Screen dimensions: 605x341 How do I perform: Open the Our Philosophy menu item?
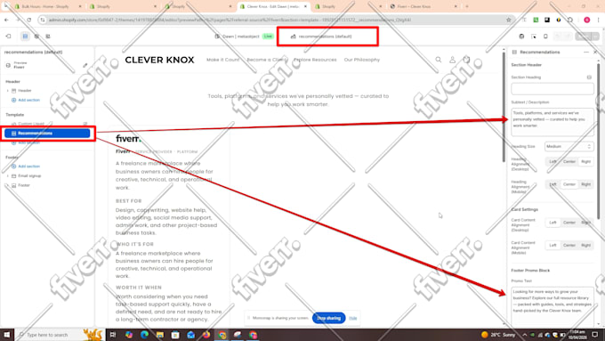tap(362, 60)
